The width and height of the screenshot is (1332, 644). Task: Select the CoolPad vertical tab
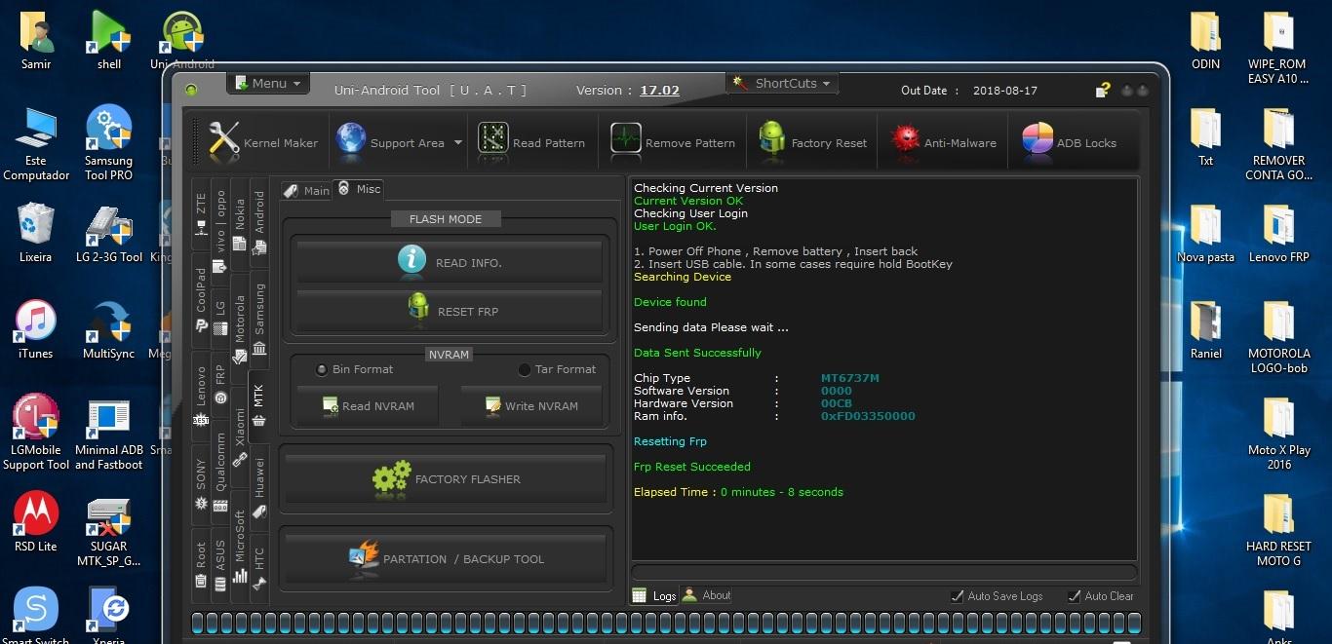point(201,298)
